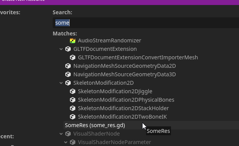Click the SkeletonModification2DStackHolder cube icon
Image resolution: width=239 pixels, height=146 pixels.
[73, 108]
